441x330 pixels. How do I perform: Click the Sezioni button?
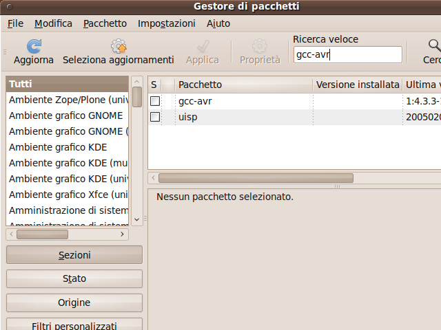[74, 255]
